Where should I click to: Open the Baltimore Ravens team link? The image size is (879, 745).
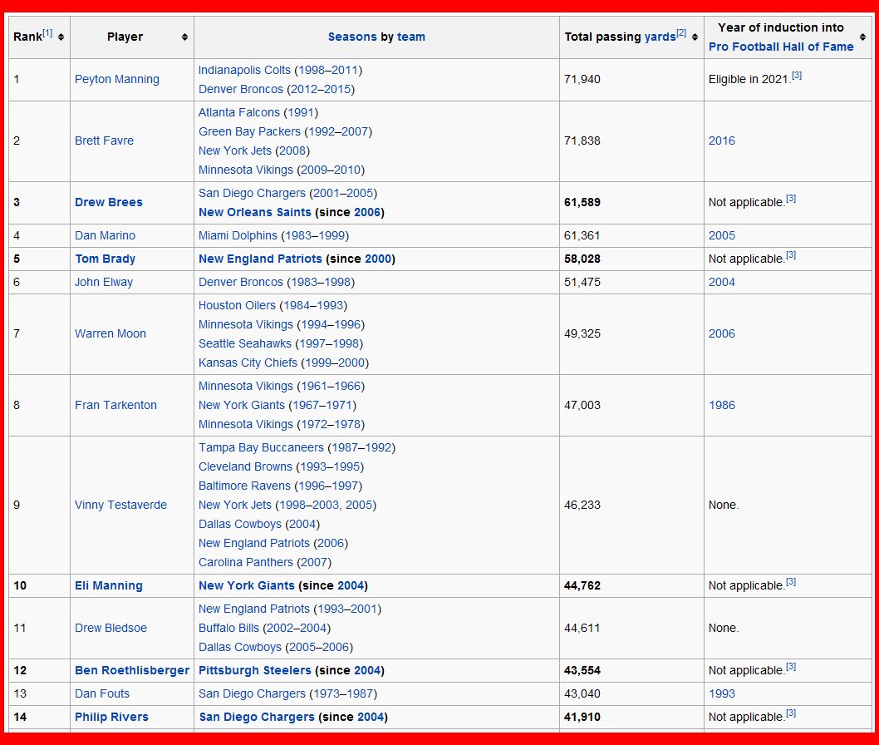[x=246, y=486]
